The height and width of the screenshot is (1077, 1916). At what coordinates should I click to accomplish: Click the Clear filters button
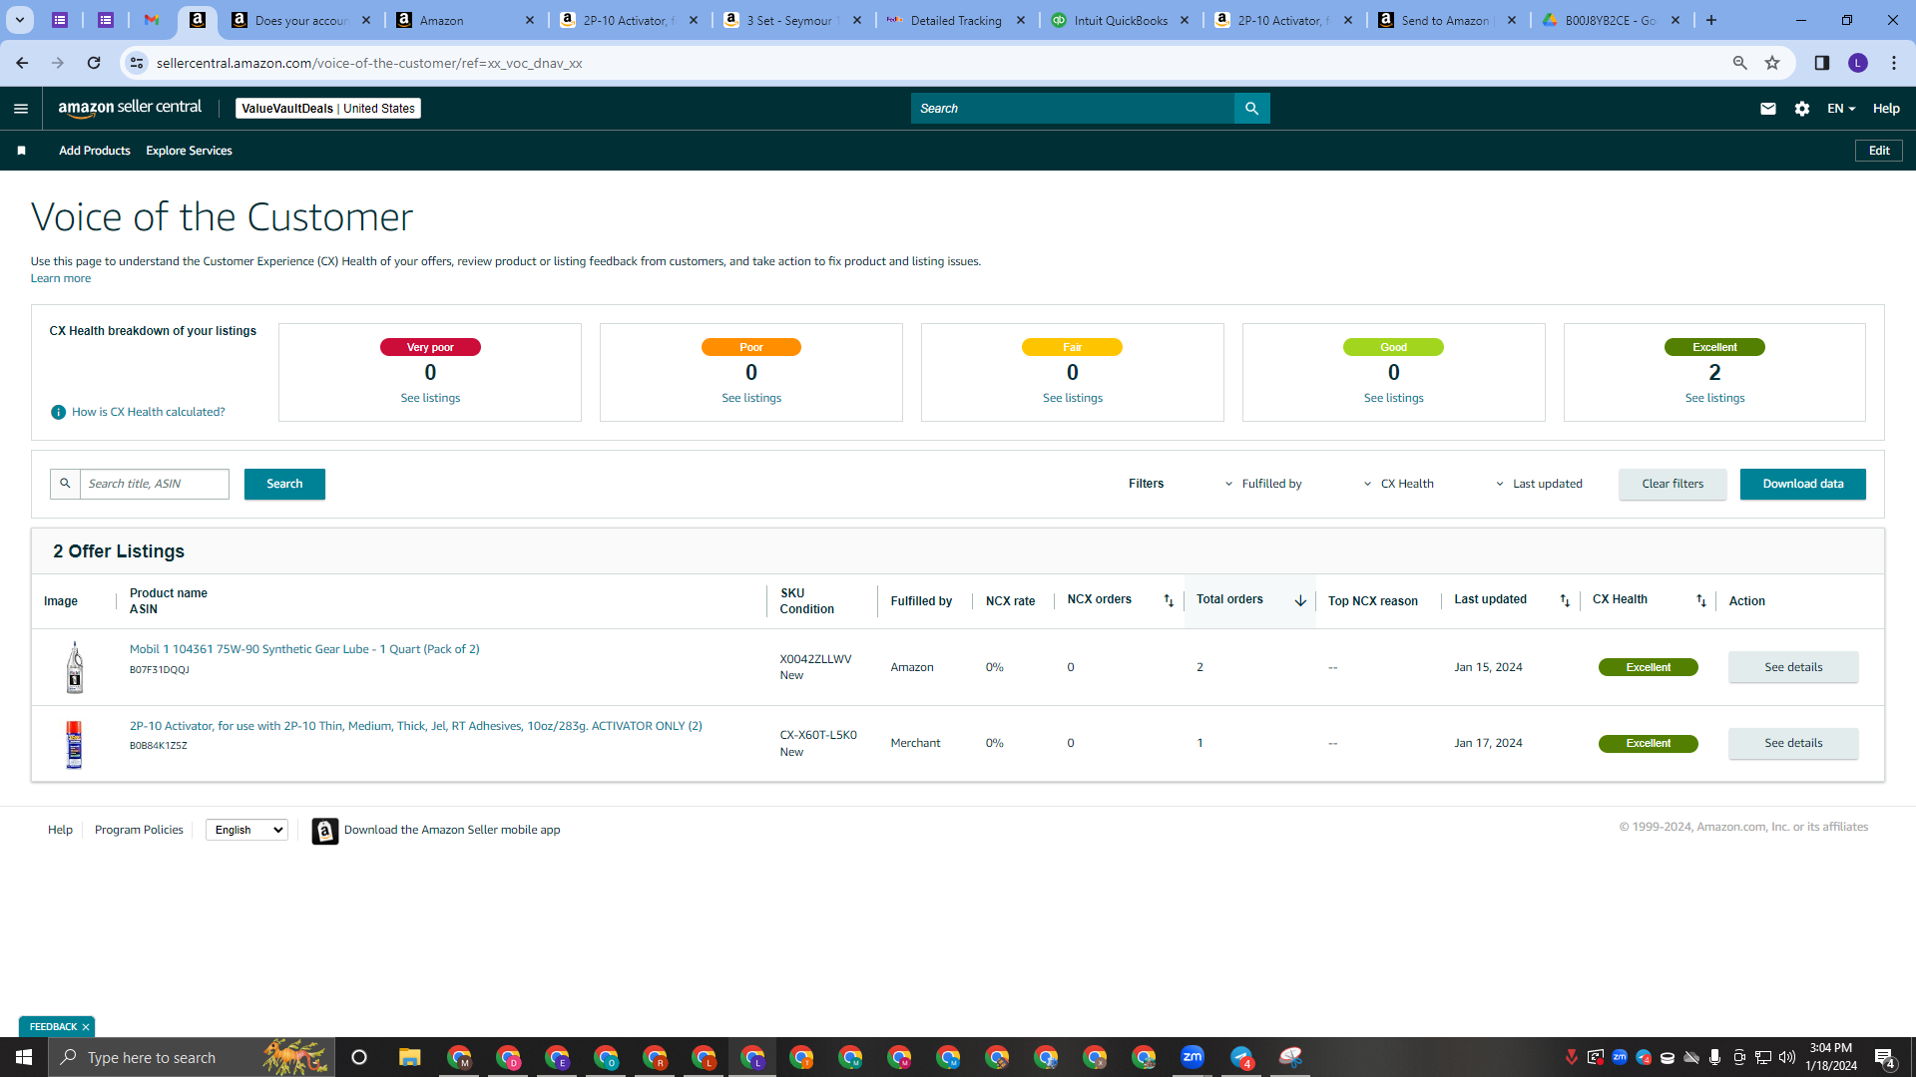1673,484
